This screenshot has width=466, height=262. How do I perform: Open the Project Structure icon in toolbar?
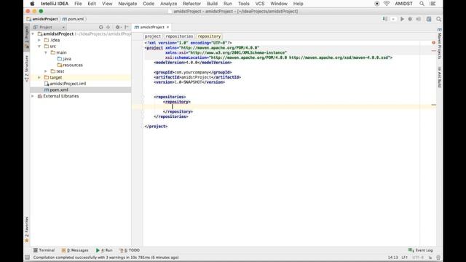click(429, 19)
